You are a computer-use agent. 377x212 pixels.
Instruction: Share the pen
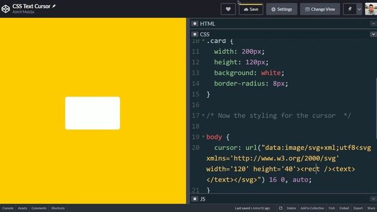[371, 208]
